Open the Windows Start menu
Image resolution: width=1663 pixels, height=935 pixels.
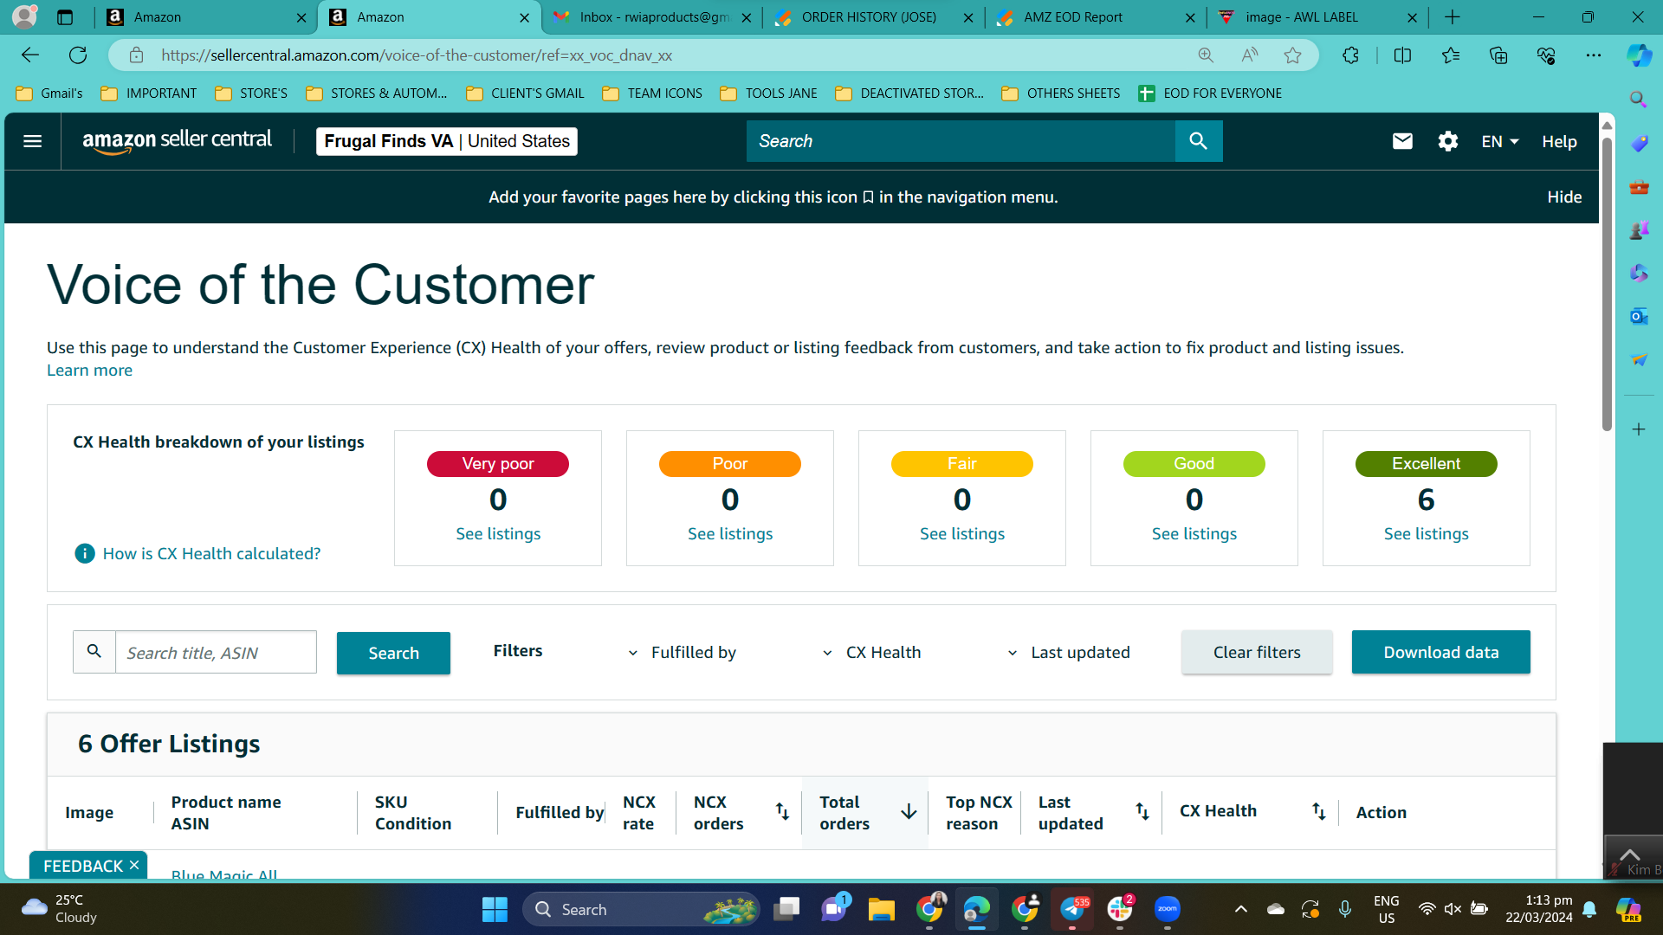495,909
